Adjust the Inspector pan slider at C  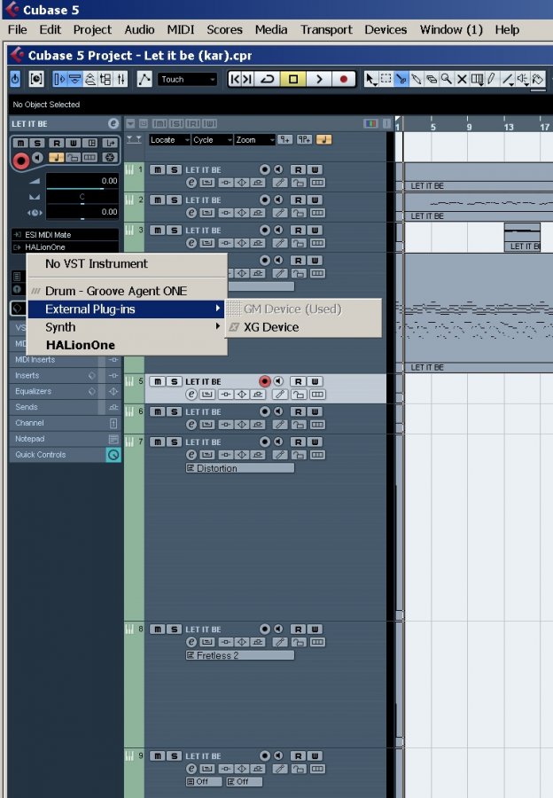pyautogui.click(x=82, y=198)
